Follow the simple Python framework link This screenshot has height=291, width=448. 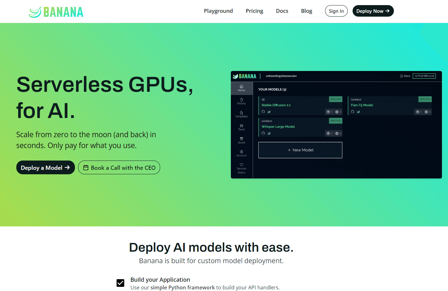click(x=183, y=287)
